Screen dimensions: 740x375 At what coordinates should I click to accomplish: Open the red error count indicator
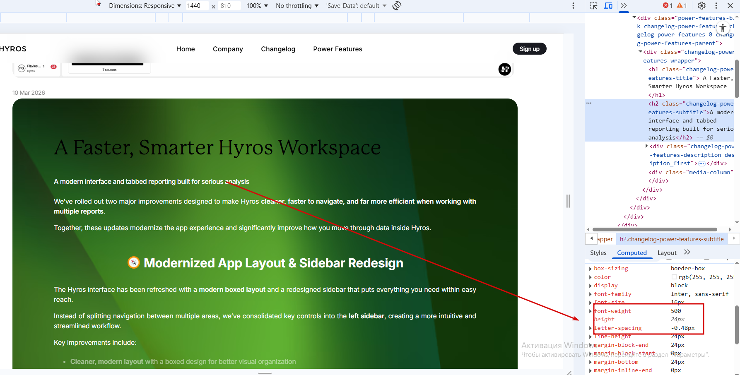coord(668,5)
